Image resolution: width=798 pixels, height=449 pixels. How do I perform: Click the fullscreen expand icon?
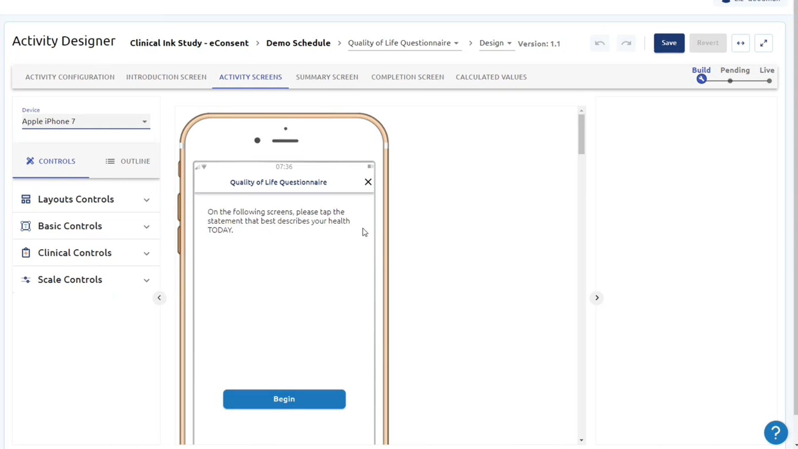[764, 43]
